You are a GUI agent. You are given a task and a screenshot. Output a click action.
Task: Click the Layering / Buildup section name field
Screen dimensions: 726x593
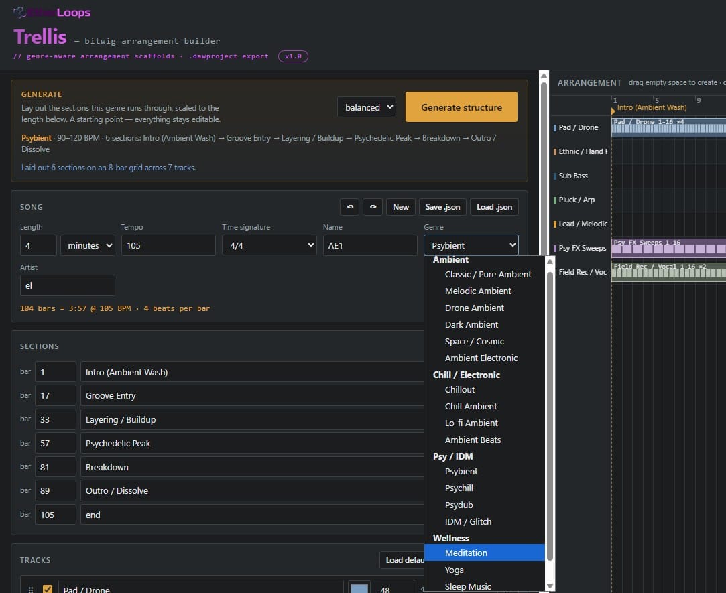pyautogui.click(x=252, y=419)
